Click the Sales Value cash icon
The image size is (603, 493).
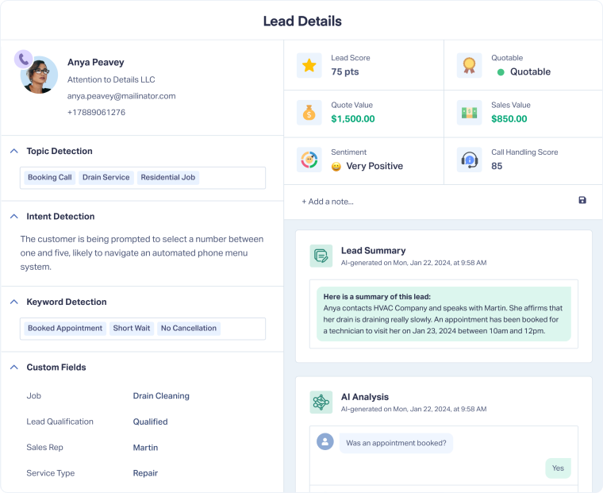click(469, 113)
